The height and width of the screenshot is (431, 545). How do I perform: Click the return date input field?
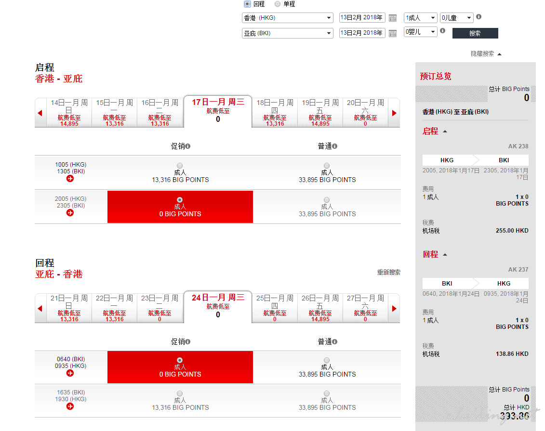tap(362, 33)
